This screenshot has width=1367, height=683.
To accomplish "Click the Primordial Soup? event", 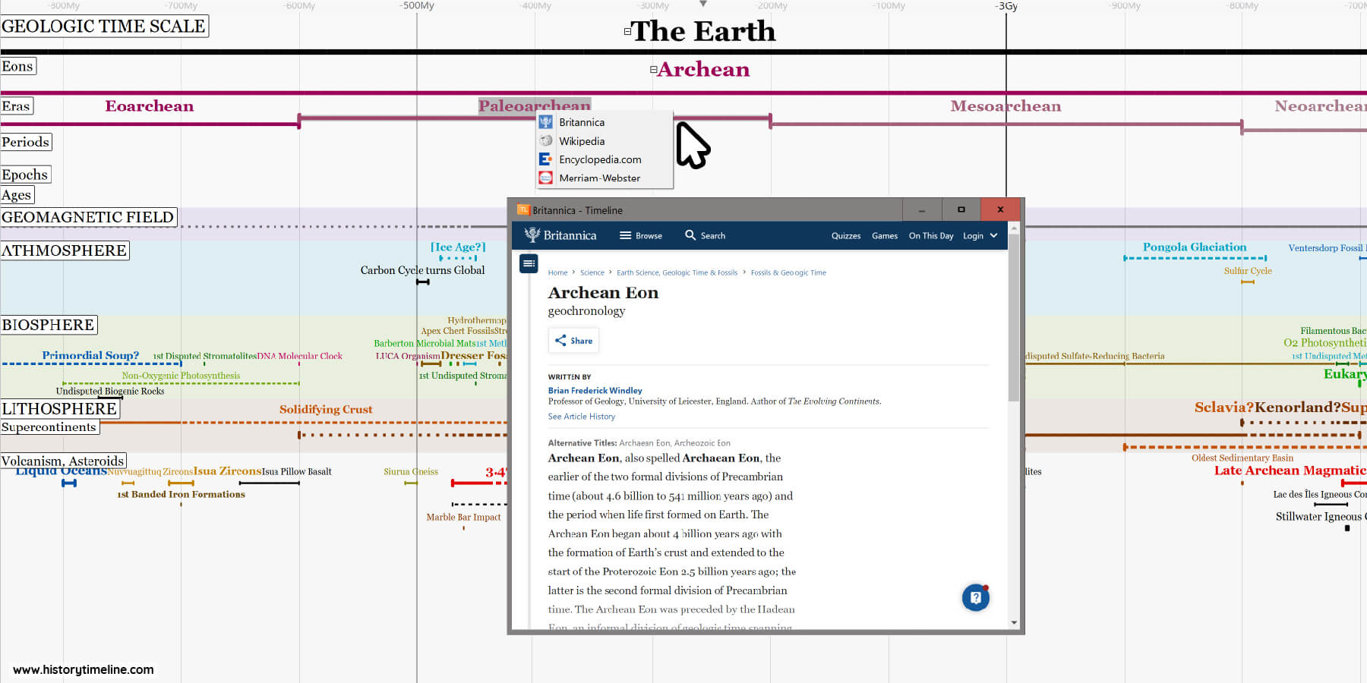I will click(x=90, y=355).
